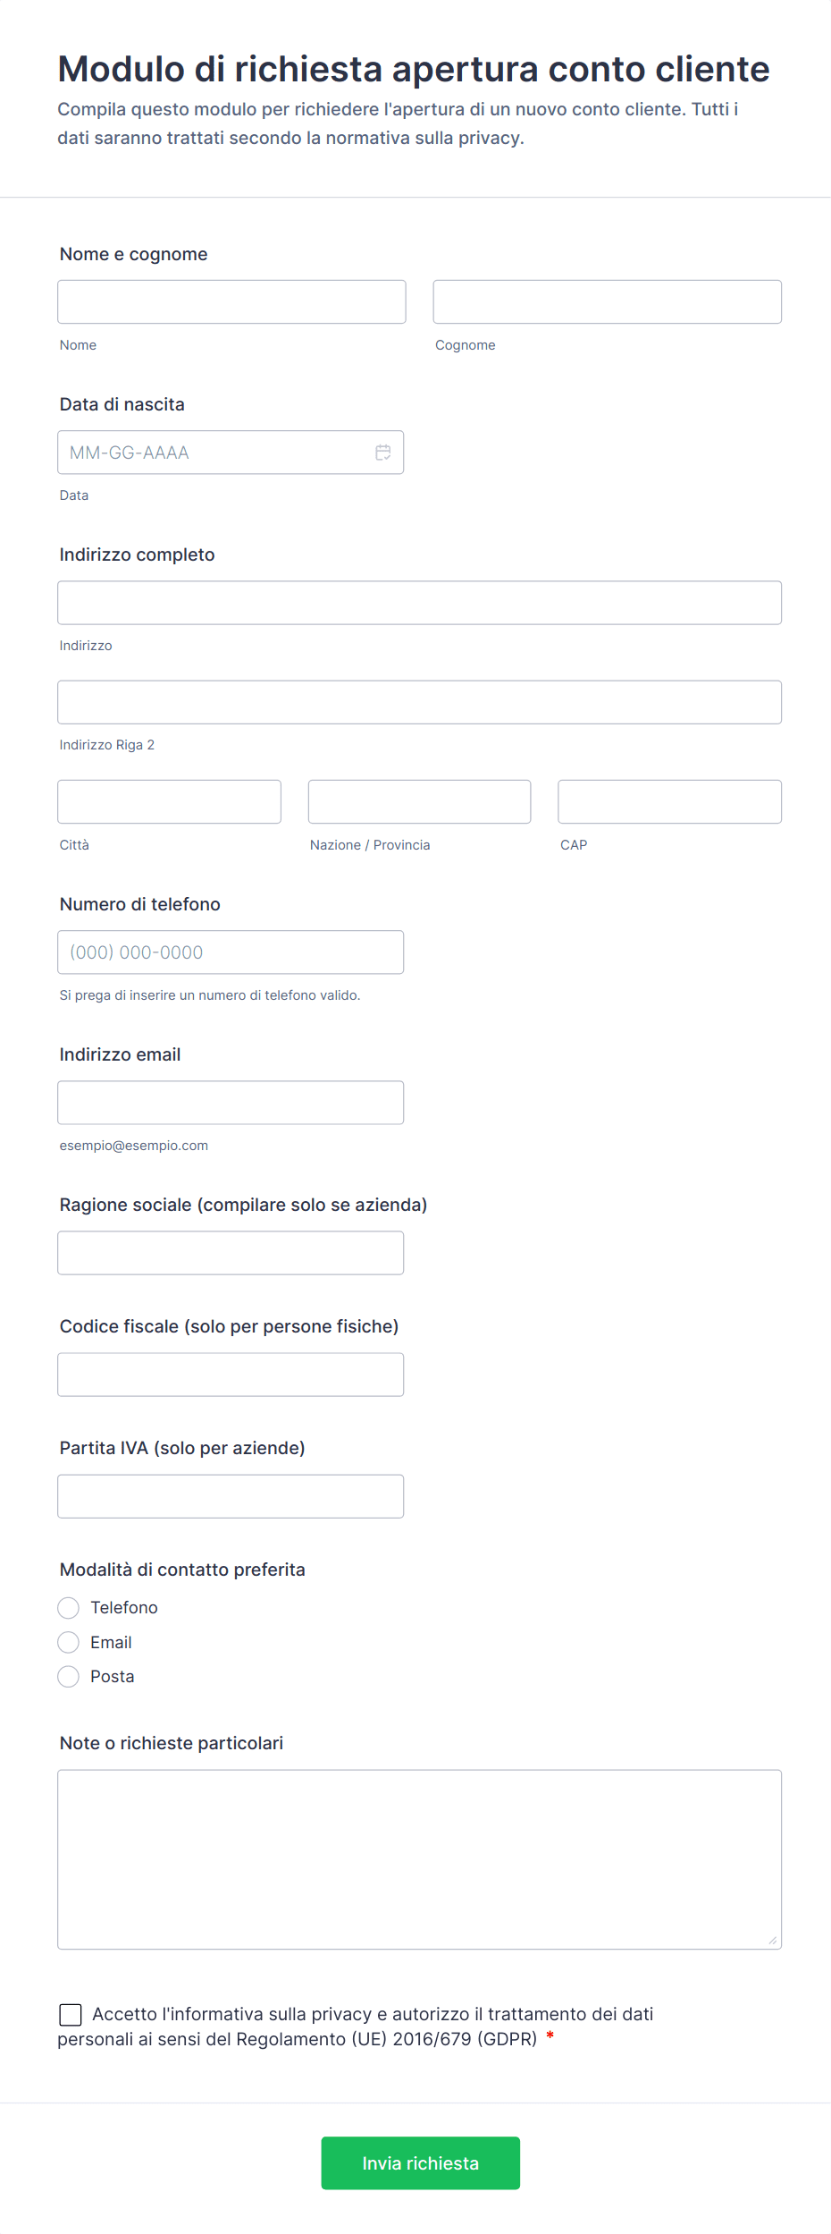Focus the Nome input field
The height and width of the screenshot is (2234, 831).
pos(231,301)
